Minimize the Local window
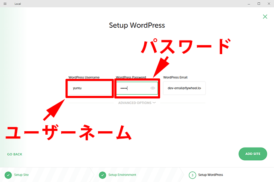Screen dimensions: 274x182 click(x=249, y=4)
